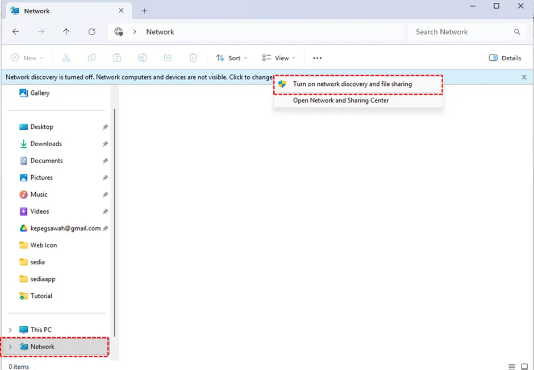Screen dimensions: 534x370
Task: Switch to the Network tab
Action: point(36,10)
